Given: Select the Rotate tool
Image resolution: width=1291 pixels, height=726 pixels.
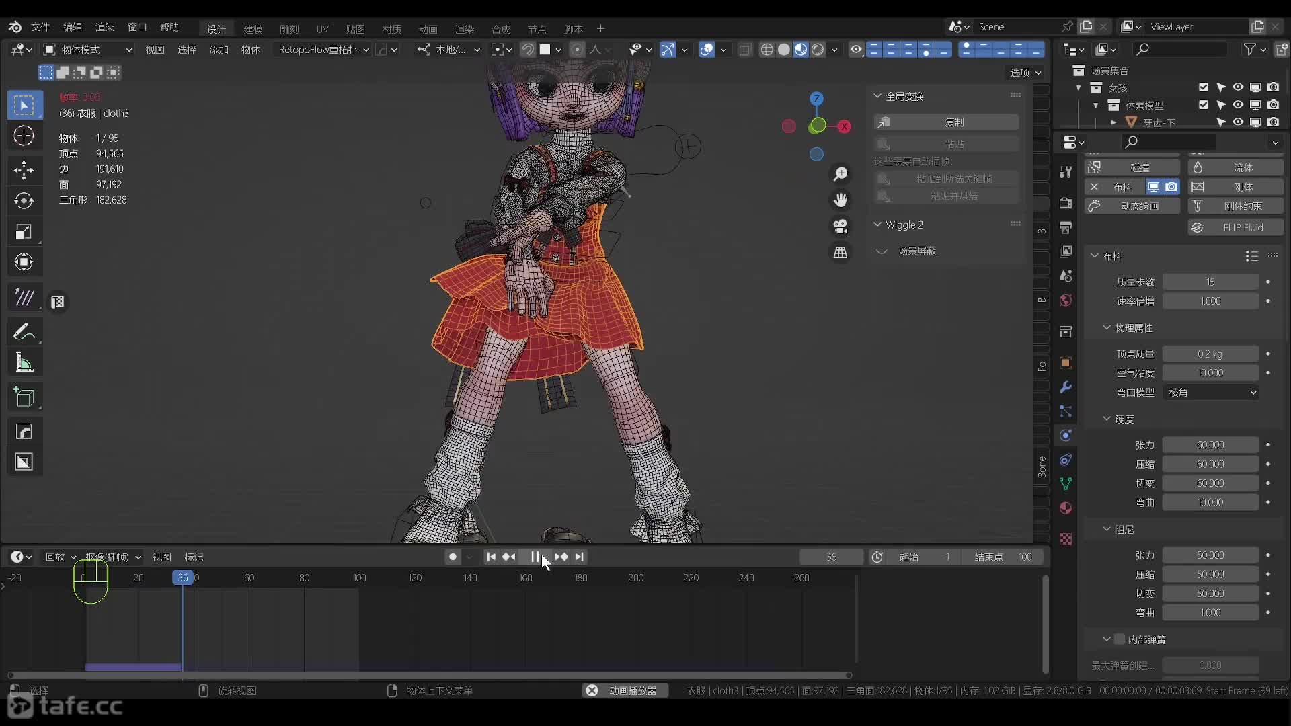Looking at the screenshot, I should [24, 200].
